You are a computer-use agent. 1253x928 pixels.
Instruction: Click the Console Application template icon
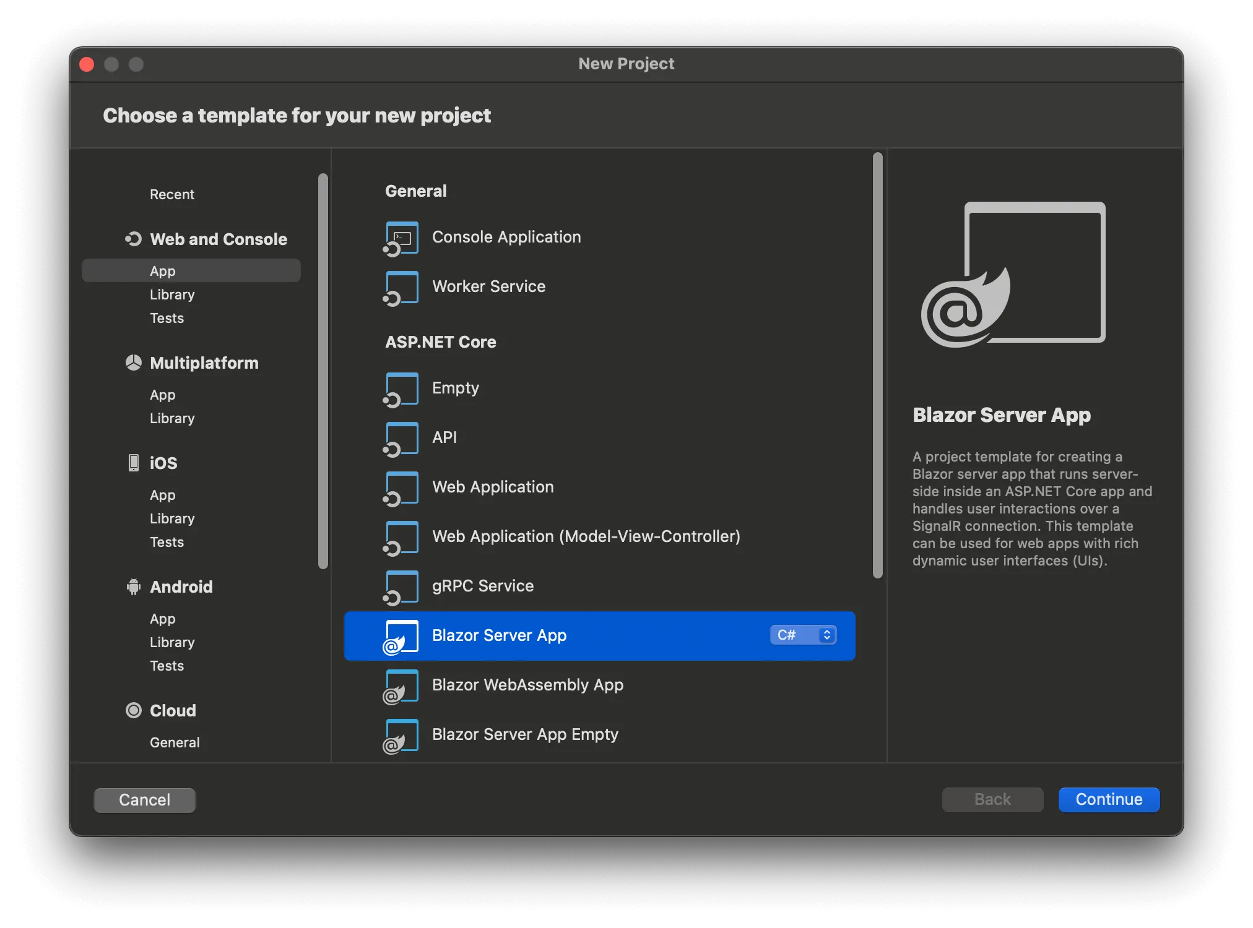pyautogui.click(x=401, y=238)
